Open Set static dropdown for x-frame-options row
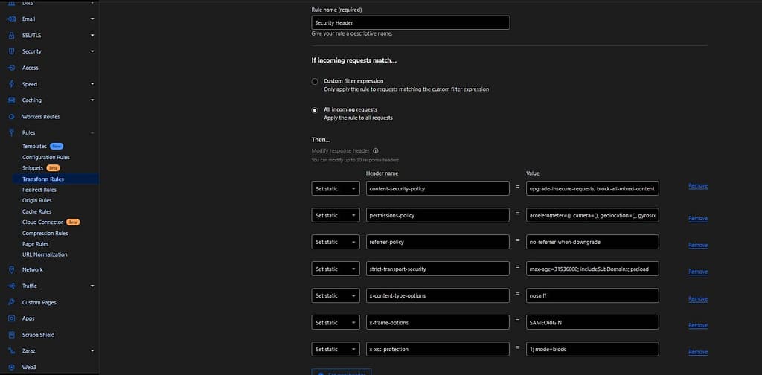The height and width of the screenshot is (375, 762). (x=335, y=322)
